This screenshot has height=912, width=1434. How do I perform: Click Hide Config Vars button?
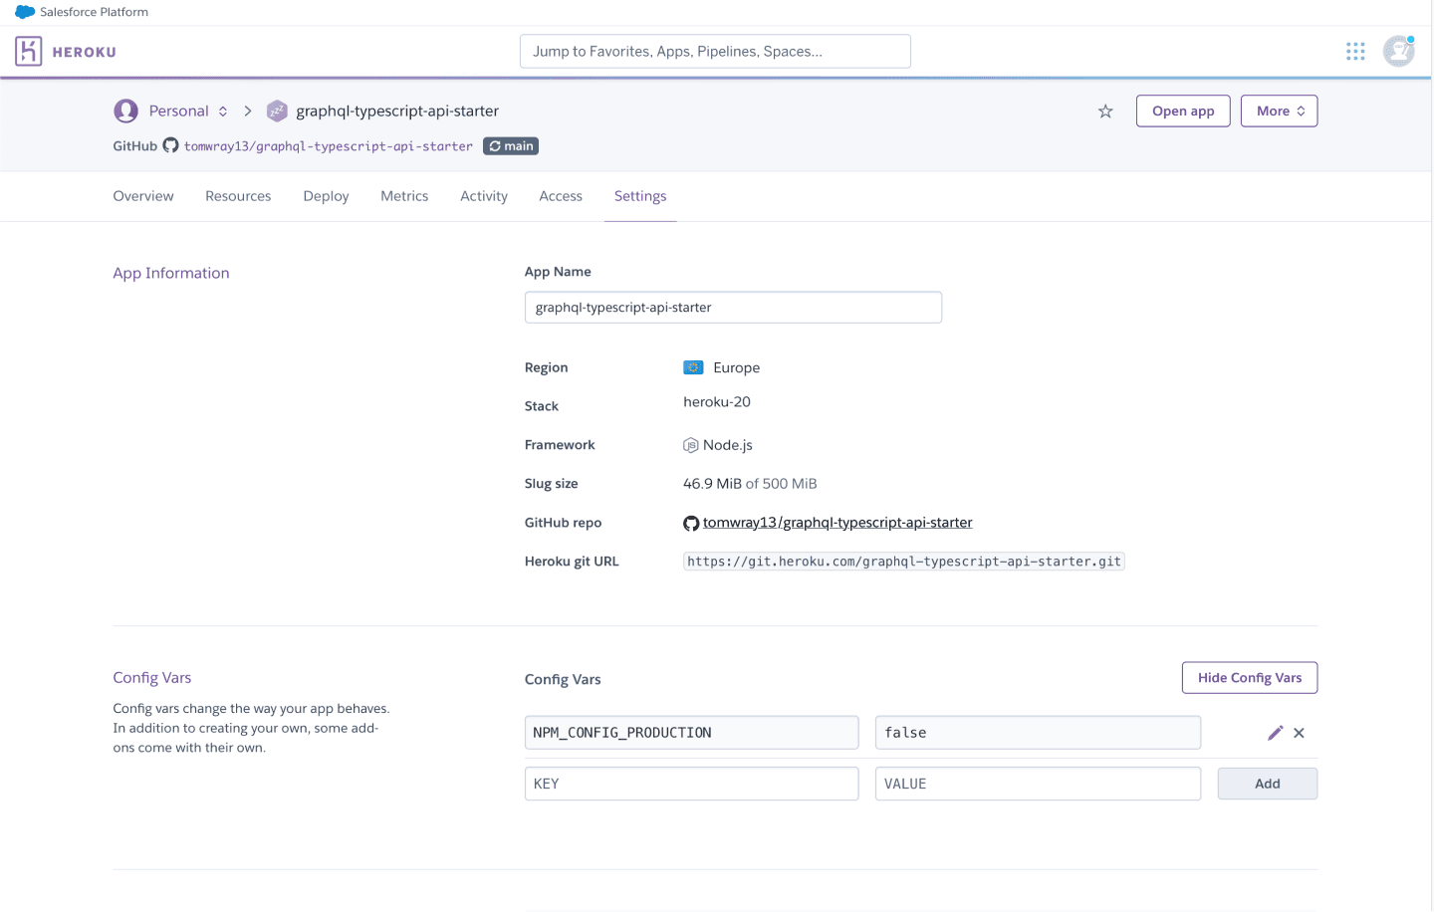pyautogui.click(x=1250, y=678)
